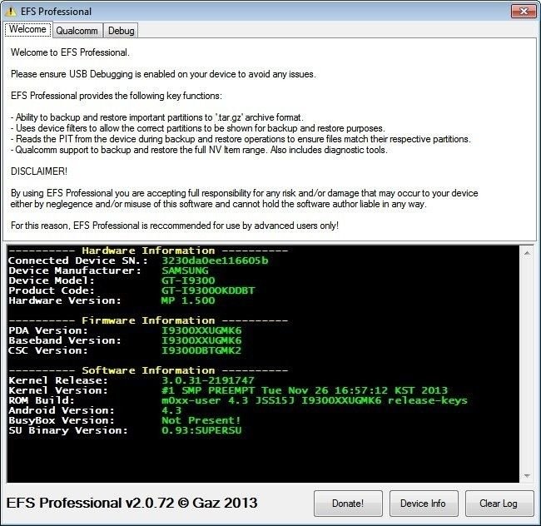The image size is (541, 526).
Task: Click device model value GT-I9300
Action: click(188, 280)
